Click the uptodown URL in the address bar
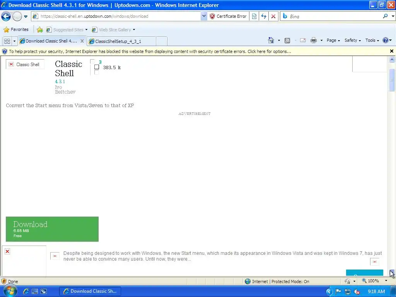This screenshot has width=396, height=297. pyautogui.click(x=94, y=16)
